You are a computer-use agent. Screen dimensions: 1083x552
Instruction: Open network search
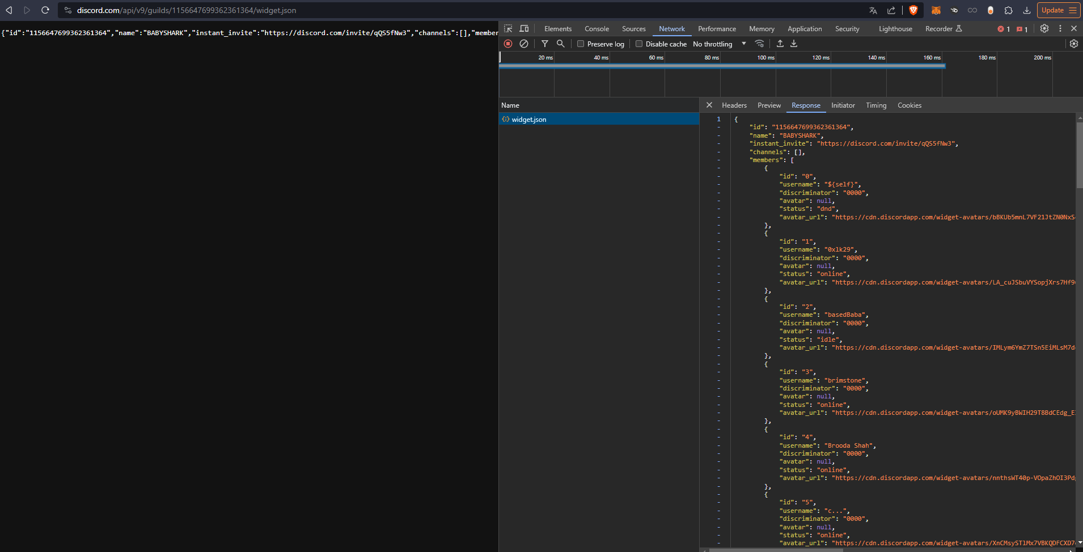[561, 44]
